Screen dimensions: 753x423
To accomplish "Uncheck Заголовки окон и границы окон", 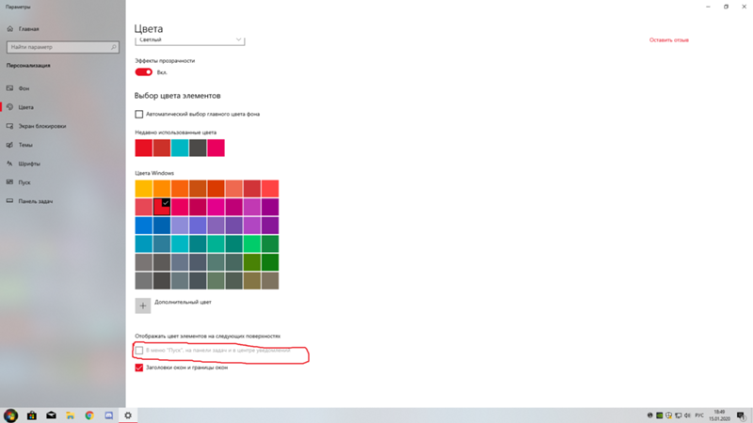I will (138, 368).
